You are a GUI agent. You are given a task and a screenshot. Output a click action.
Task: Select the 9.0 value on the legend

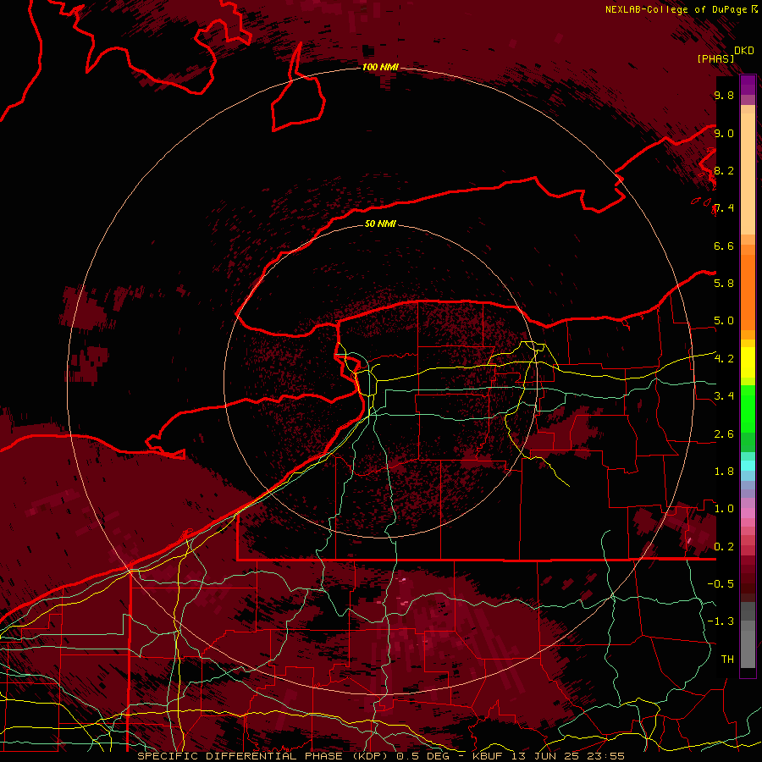[x=724, y=133]
